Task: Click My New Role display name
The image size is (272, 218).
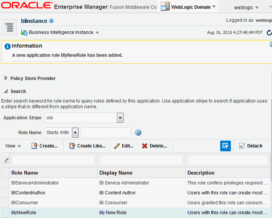Action: tap(113, 212)
